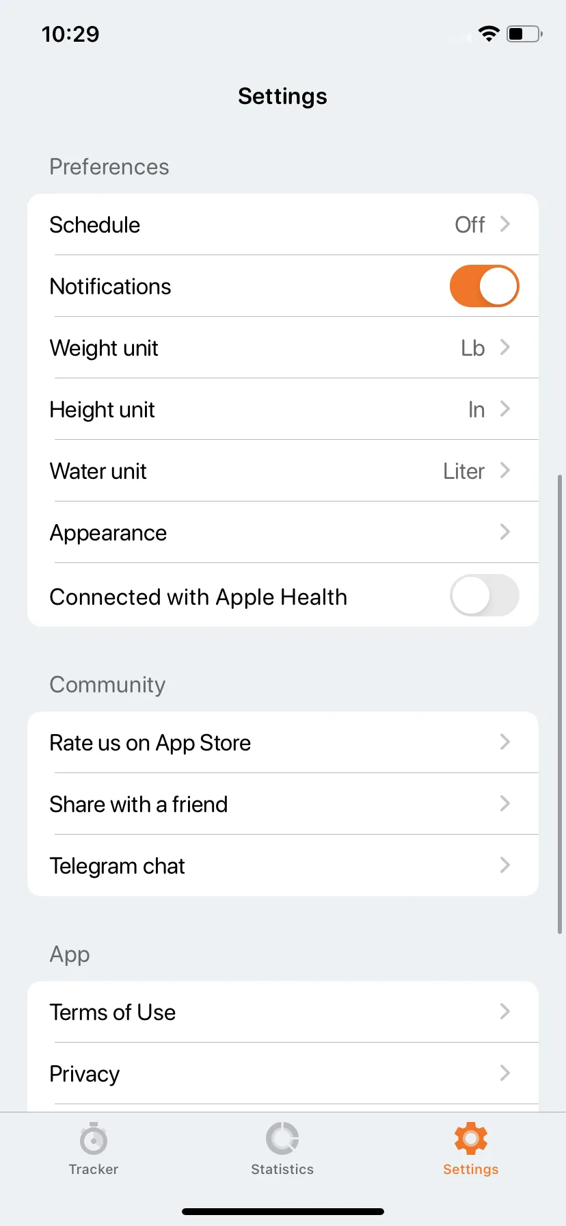Tap Share with a friend

(283, 804)
